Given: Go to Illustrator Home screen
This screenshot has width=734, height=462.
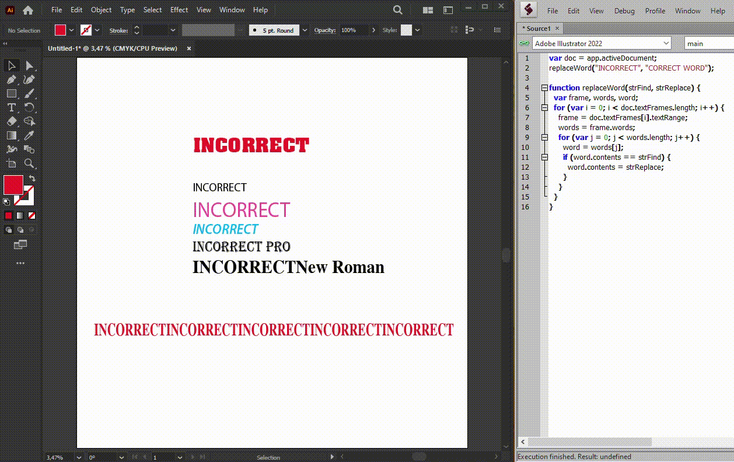Looking at the screenshot, I should coord(27,10).
